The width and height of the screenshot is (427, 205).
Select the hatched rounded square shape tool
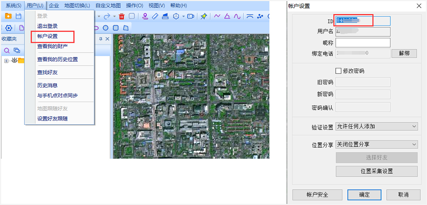(x=116, y=28)
